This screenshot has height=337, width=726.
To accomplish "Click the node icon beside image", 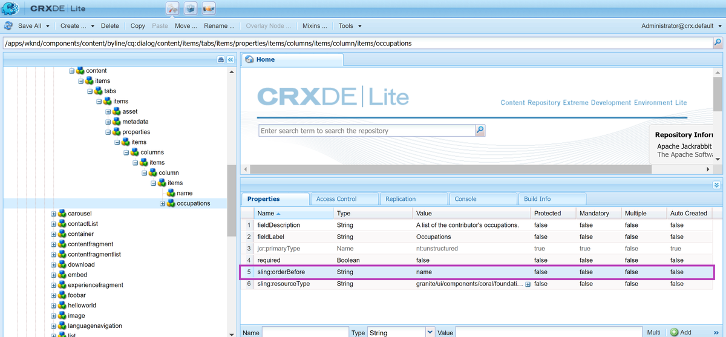I will pyautogui.click(x=62, y=316).
